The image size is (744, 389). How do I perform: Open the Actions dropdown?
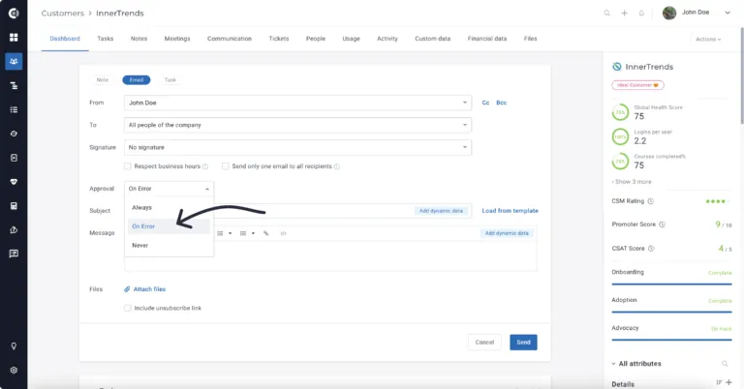[x=708, y=40]
